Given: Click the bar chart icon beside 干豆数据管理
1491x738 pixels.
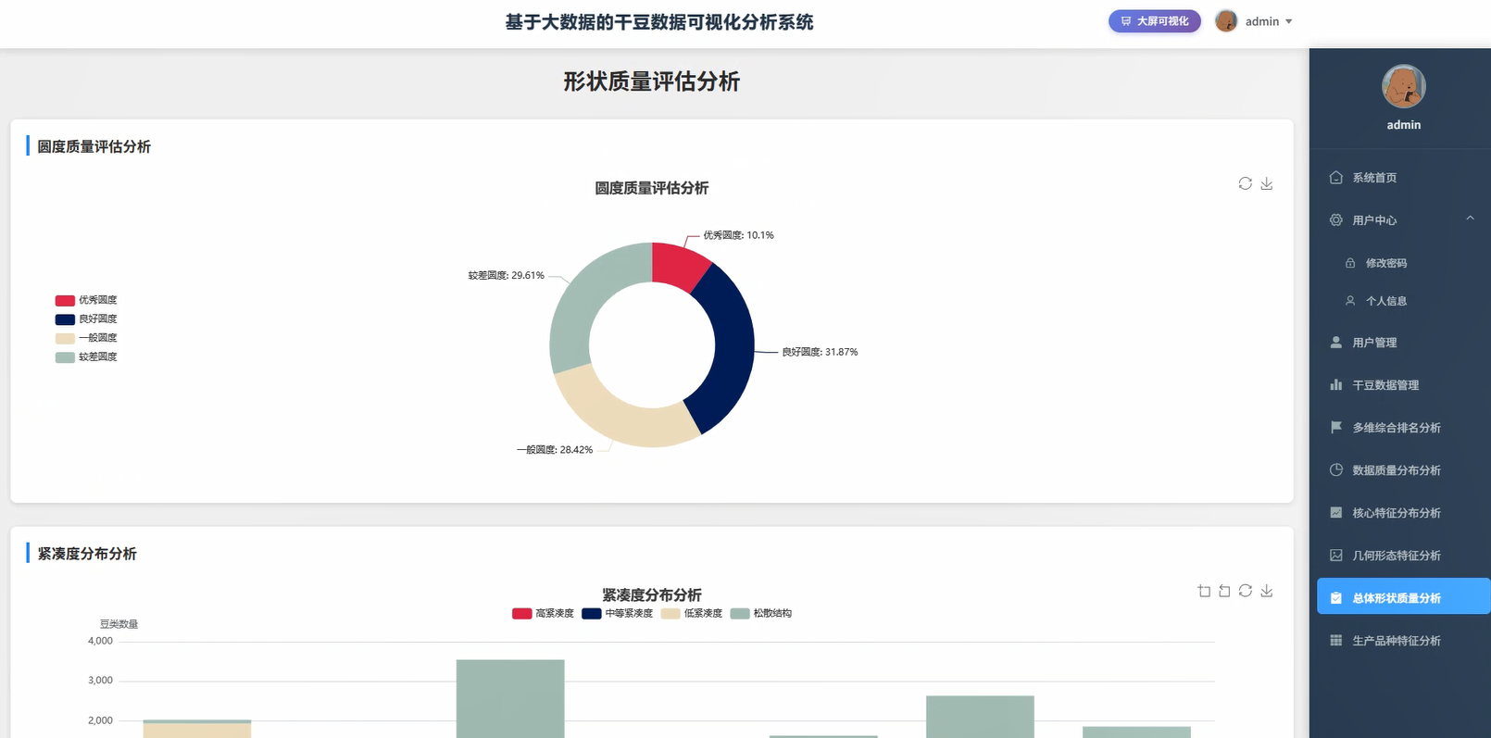Looking at the screenshot, I should [x=1335, y=384].
